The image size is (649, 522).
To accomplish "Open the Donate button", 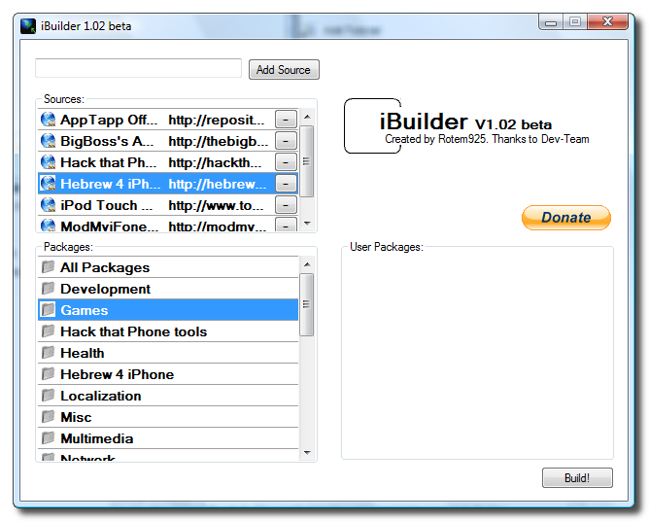I will [565, 218].
